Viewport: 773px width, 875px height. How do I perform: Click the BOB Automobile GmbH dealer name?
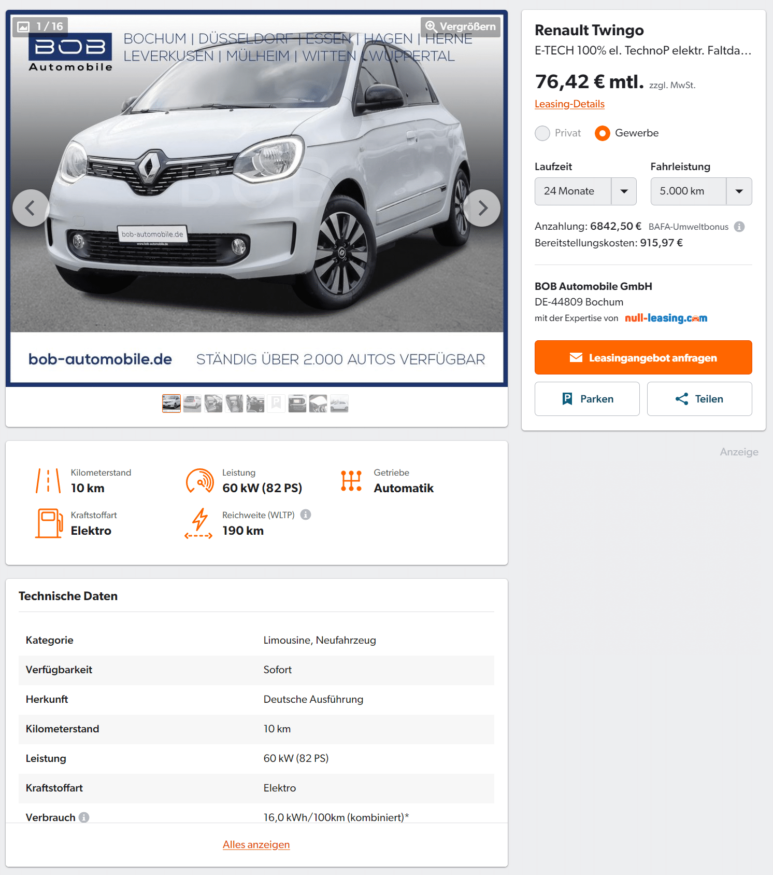coord(593,286)
